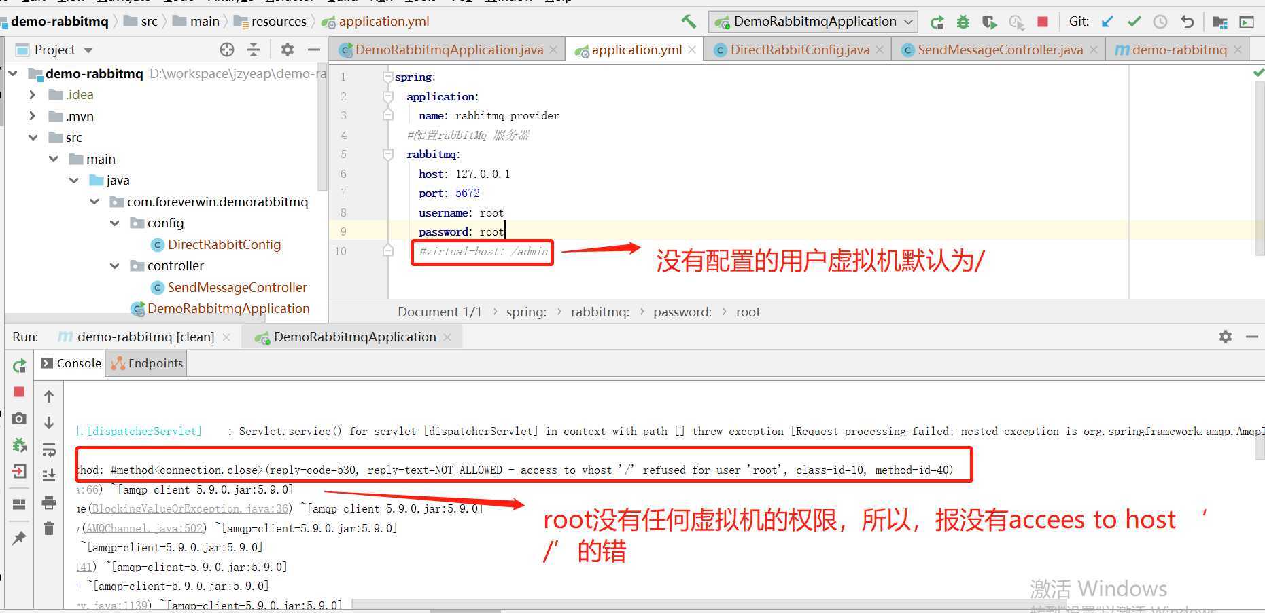Image resolution: width=1265 pixels, height=613 pixels.
Task: Rerun application in the Run panel
Action: (19, 366)
